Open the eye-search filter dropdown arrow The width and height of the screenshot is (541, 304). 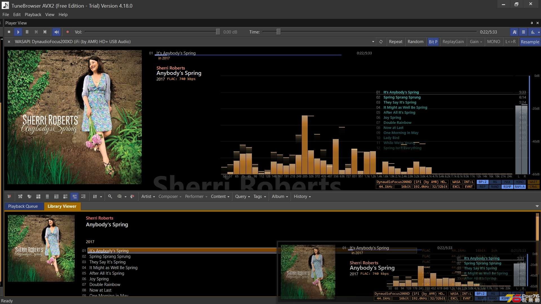tap(126, 197)
